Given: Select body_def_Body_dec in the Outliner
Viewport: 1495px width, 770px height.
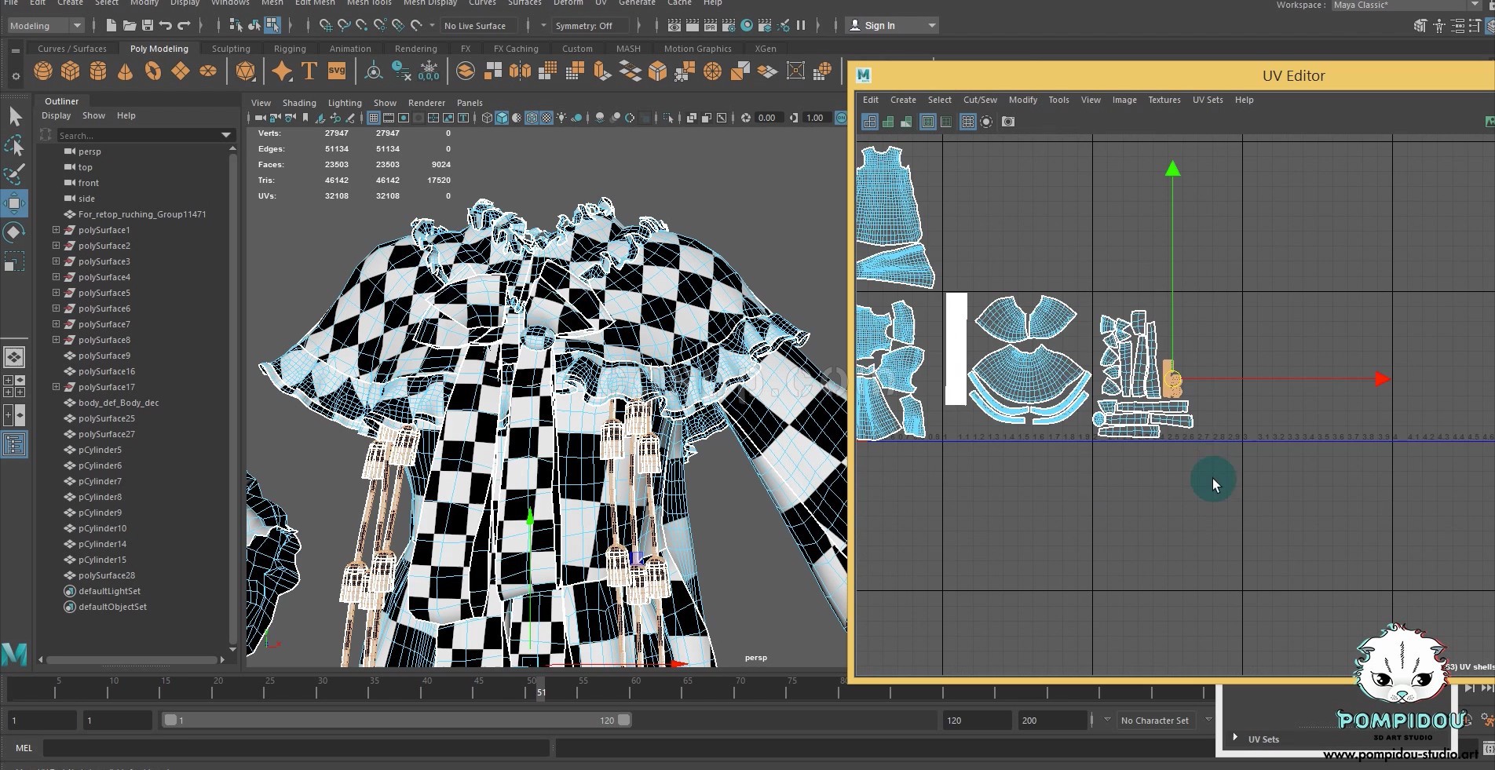Looking at the screenshot, I should (119, 403).
